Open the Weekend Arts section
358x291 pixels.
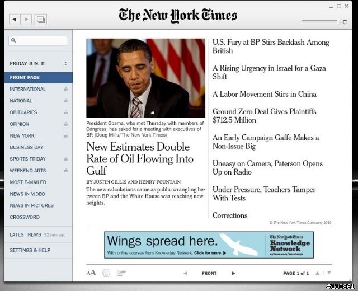point(38,171)
